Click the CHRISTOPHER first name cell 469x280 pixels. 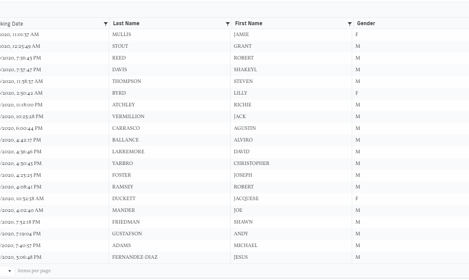(251, 164)
